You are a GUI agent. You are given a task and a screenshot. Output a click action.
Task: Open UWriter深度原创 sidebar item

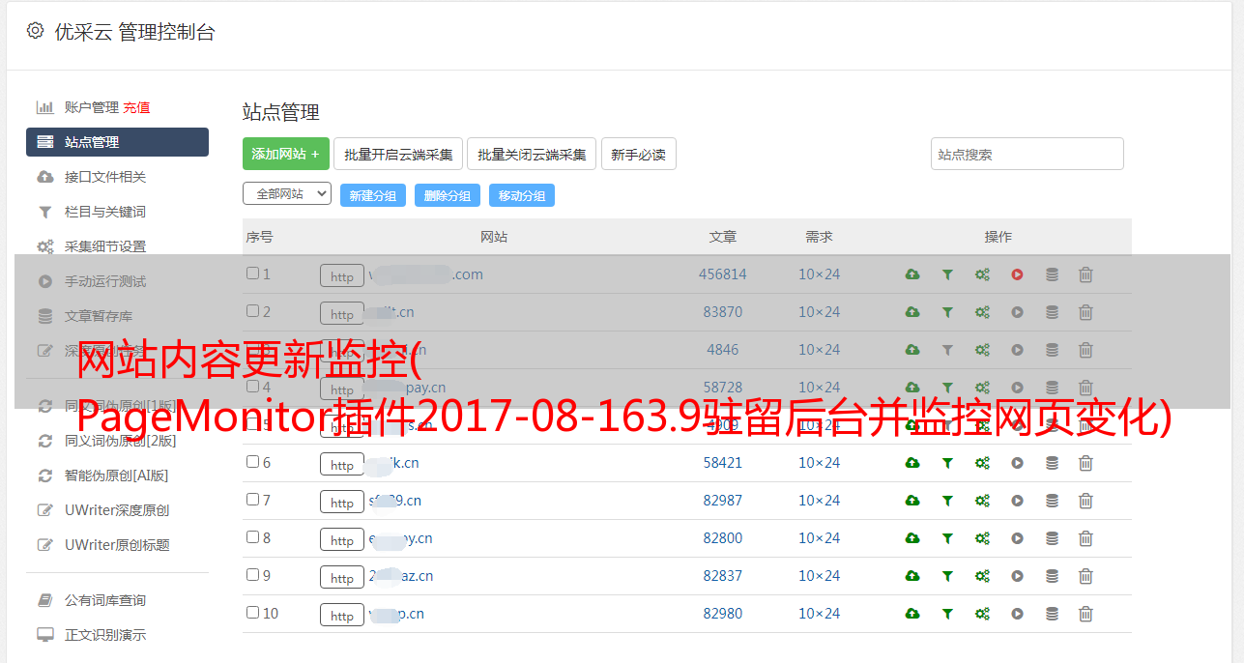click(x=117, y=510)
